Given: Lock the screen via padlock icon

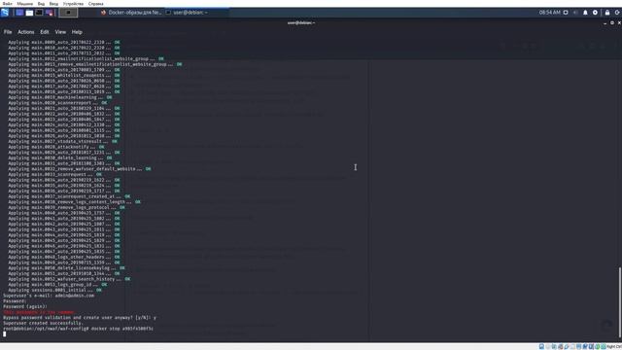Looking at the screenshot, I should pos(606,13).
